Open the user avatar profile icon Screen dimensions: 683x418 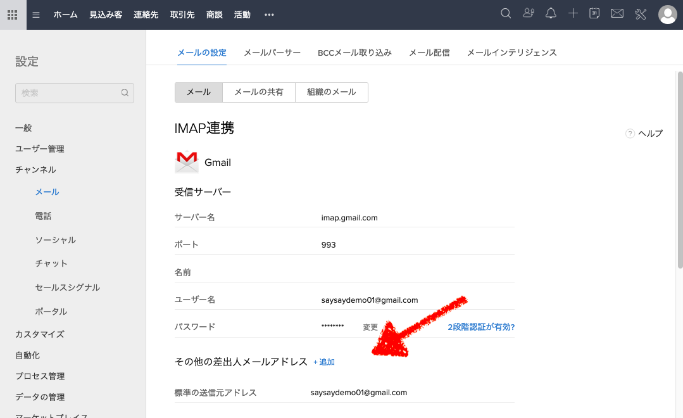coord(667,14)
